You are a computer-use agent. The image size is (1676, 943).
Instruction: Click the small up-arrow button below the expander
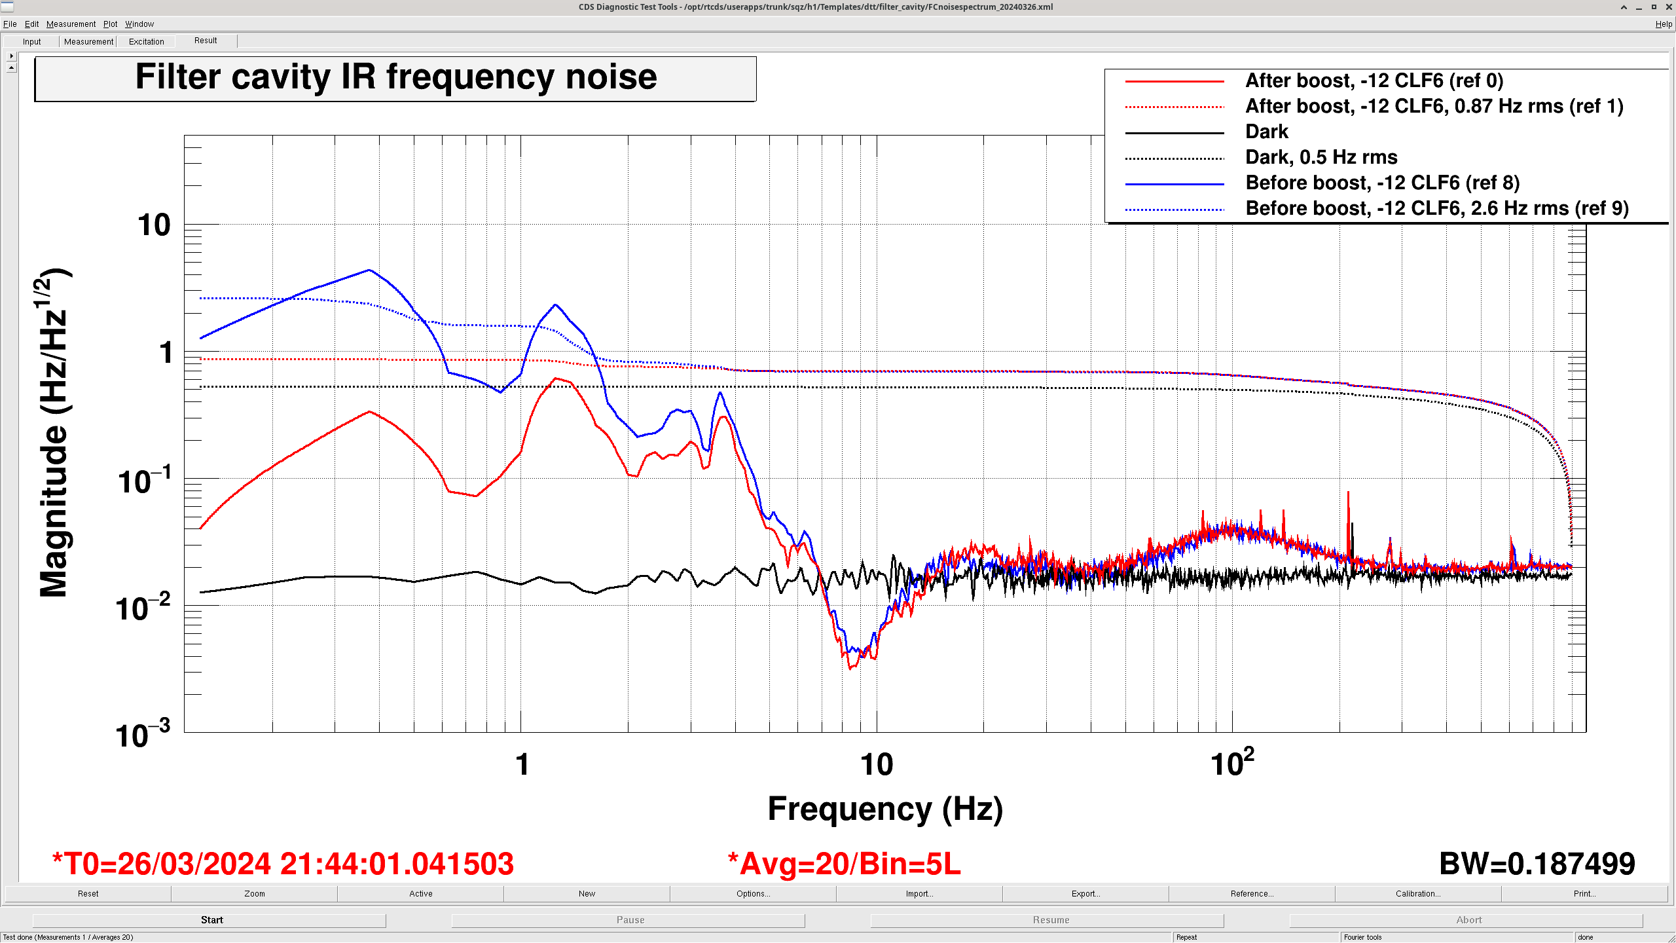(x=11, y=67)
